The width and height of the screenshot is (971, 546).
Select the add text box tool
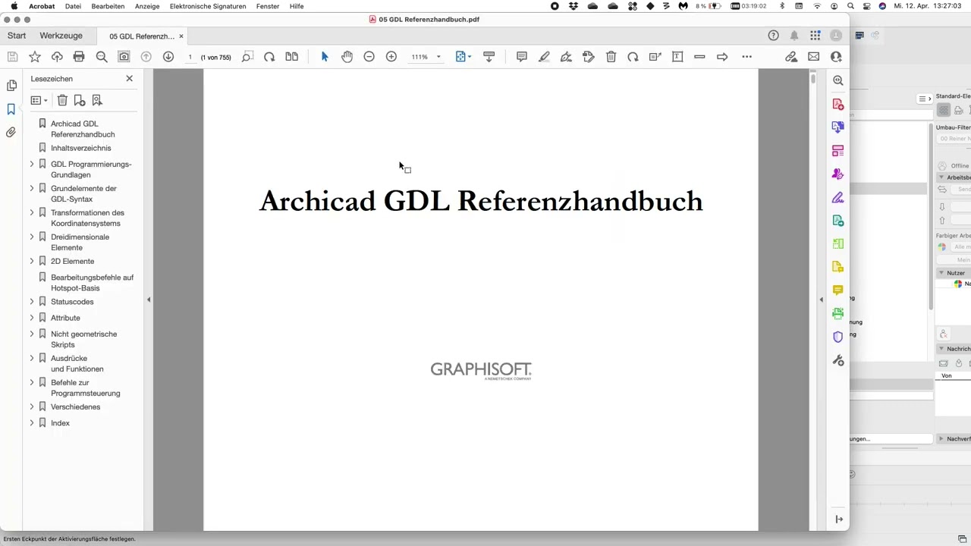[677, 57]
